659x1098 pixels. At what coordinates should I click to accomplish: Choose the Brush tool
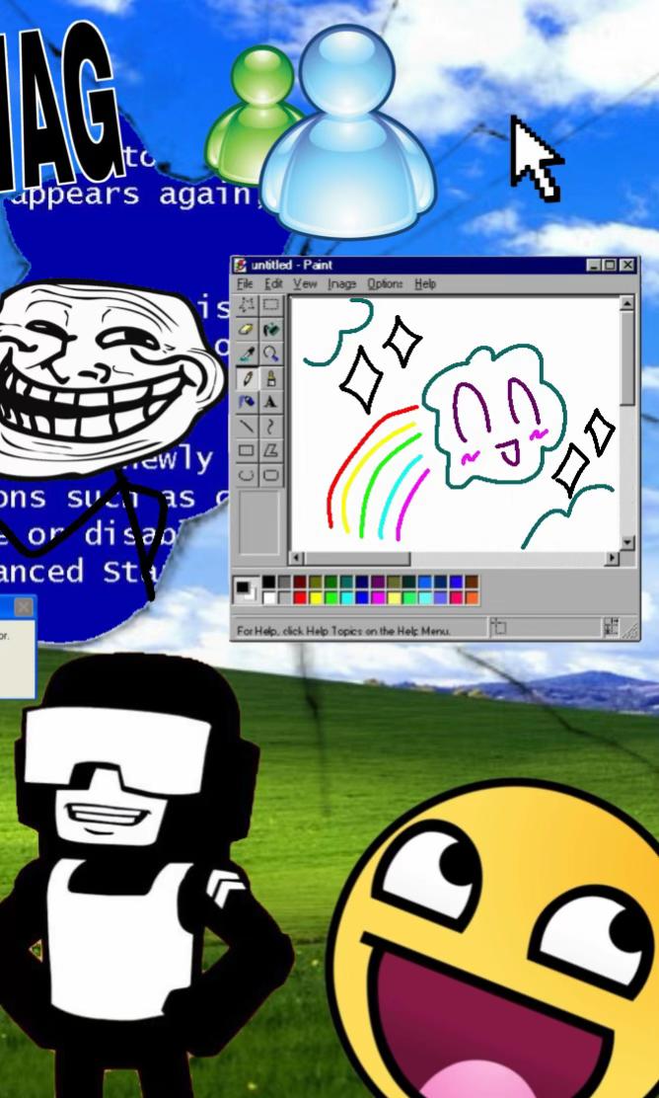coord(270,378)
